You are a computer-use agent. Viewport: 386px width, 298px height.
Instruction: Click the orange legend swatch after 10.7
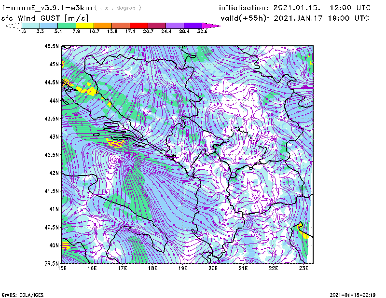point(103,26)
